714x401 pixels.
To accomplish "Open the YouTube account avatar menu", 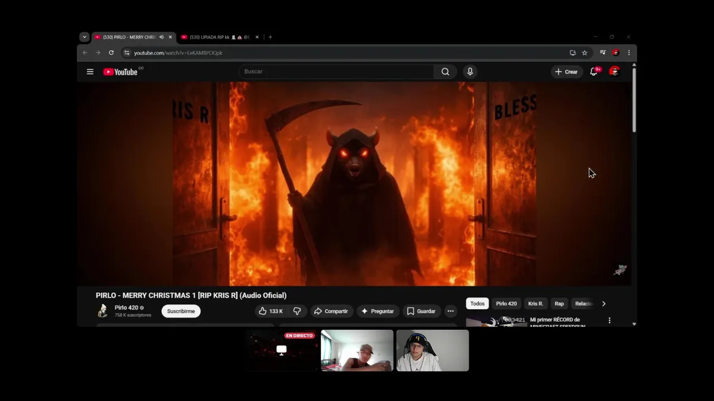I will [x=614, y=71].
